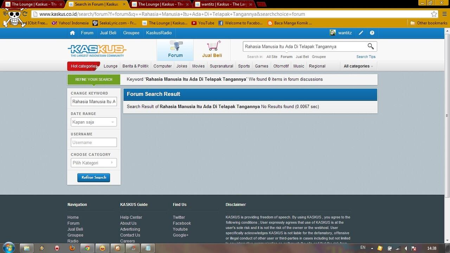Open KaskusRadio in the top menu

pos(159,33)
